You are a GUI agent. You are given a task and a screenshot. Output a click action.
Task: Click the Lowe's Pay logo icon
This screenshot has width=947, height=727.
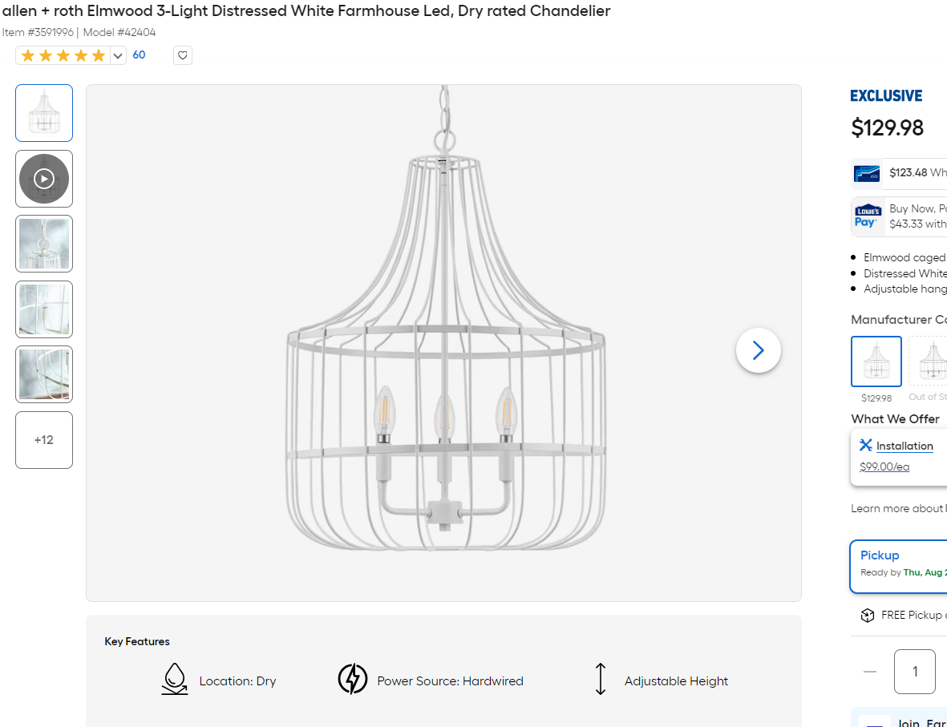[868, 216]
